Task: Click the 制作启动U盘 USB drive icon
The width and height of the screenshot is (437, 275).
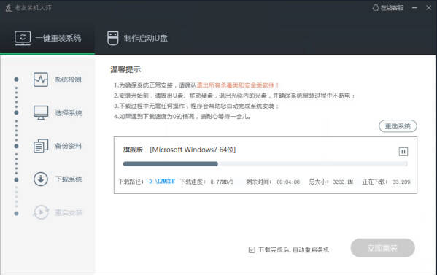Action: 112,38
